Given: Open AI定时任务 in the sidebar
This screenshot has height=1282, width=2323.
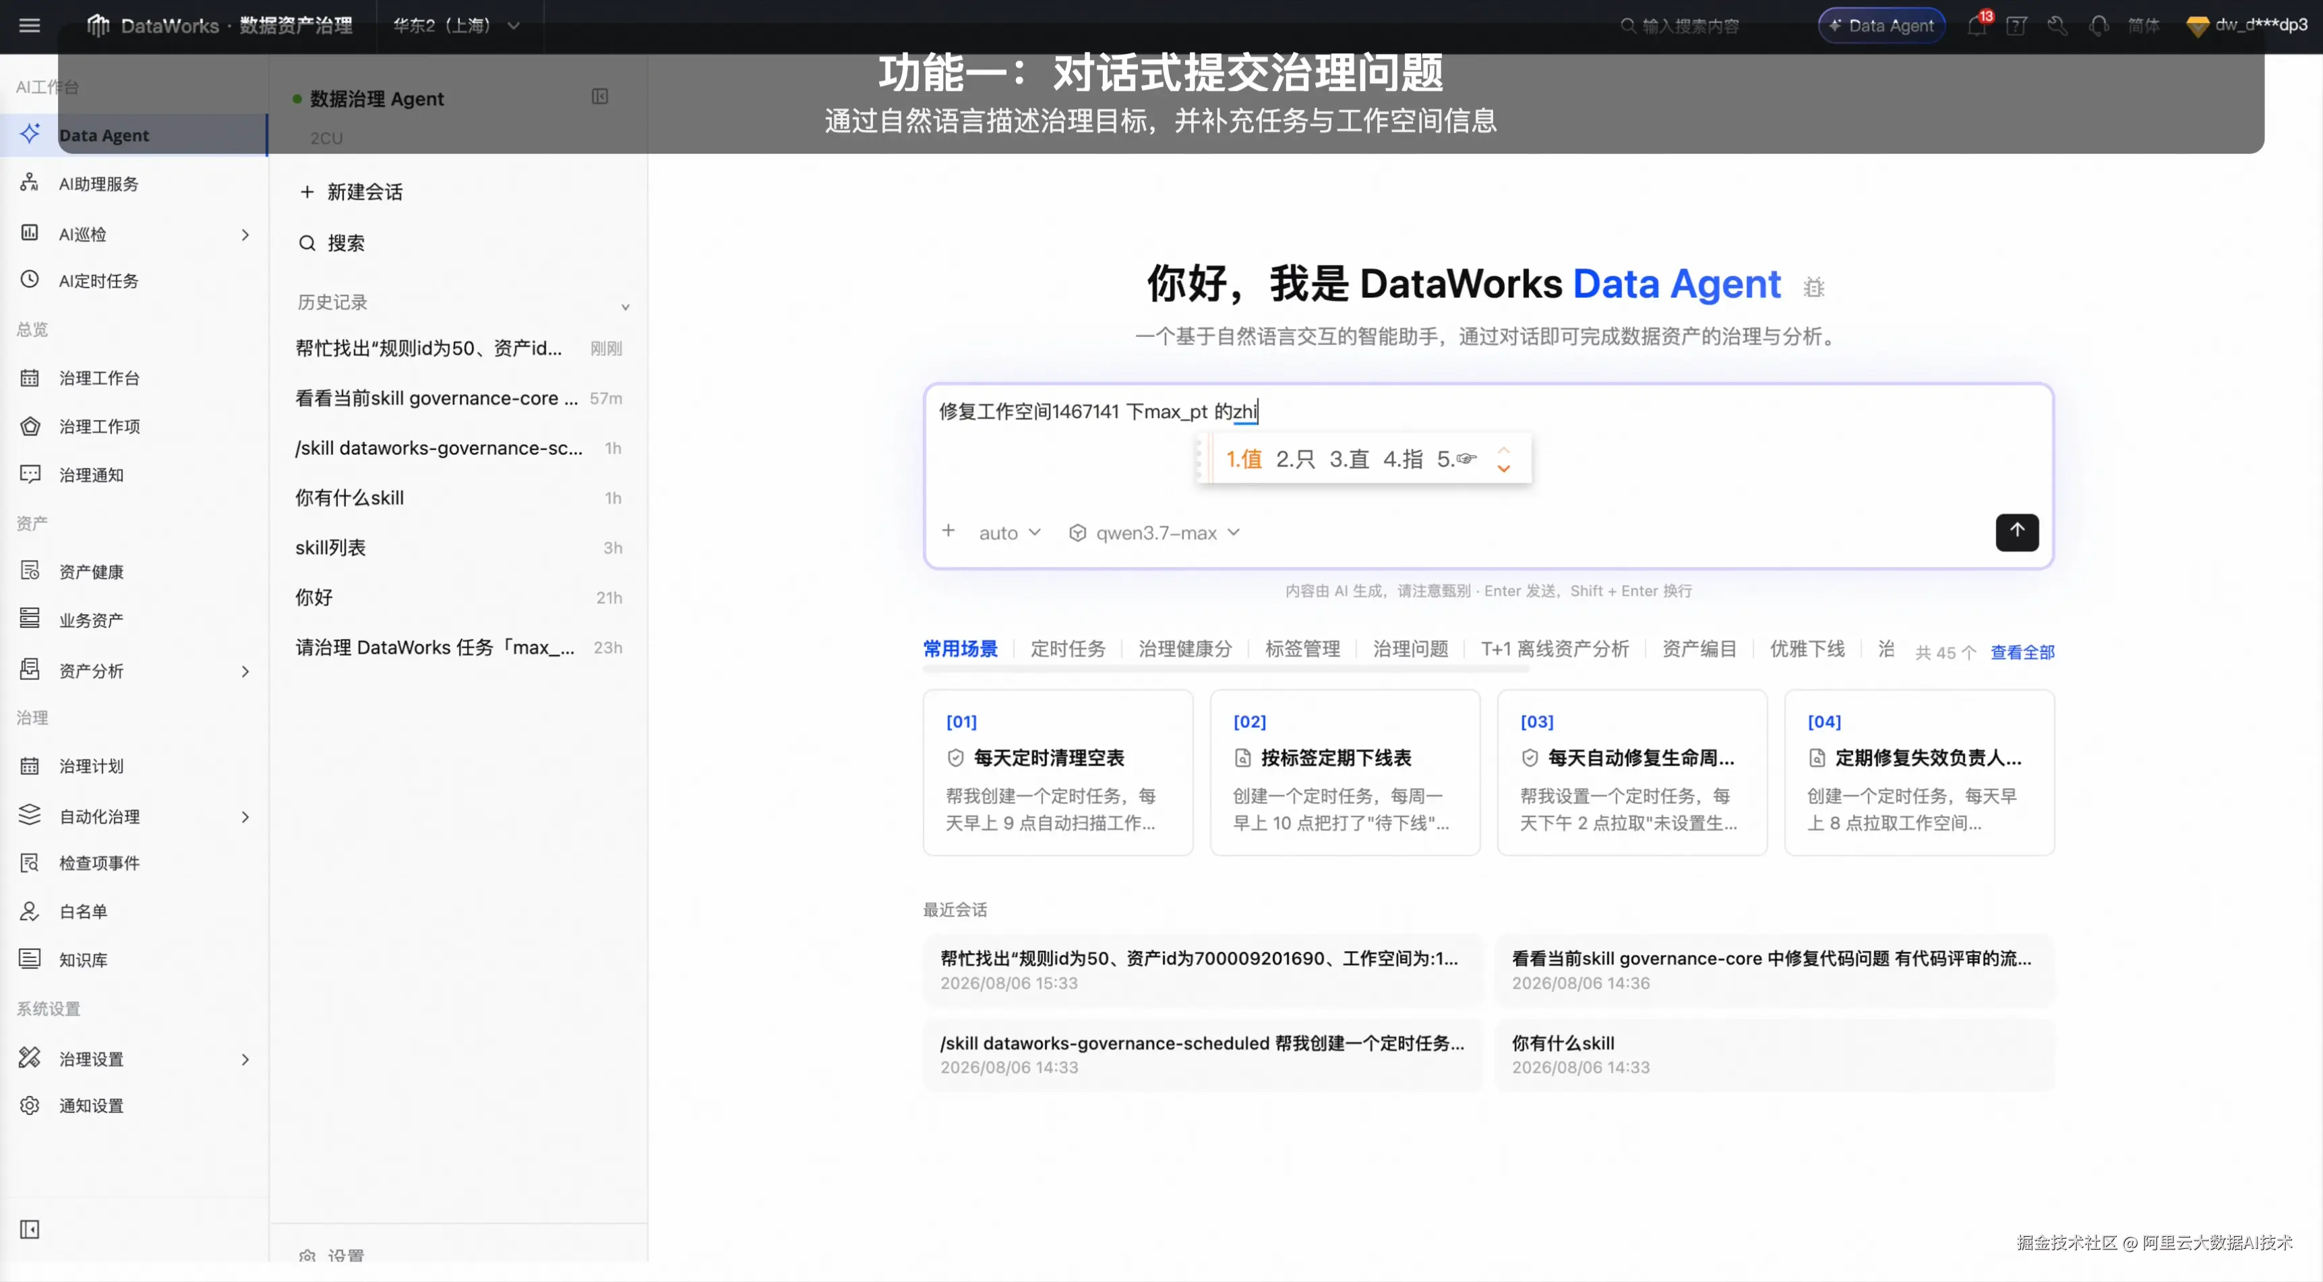Looking at the screenshot, I should coord(133,281).
